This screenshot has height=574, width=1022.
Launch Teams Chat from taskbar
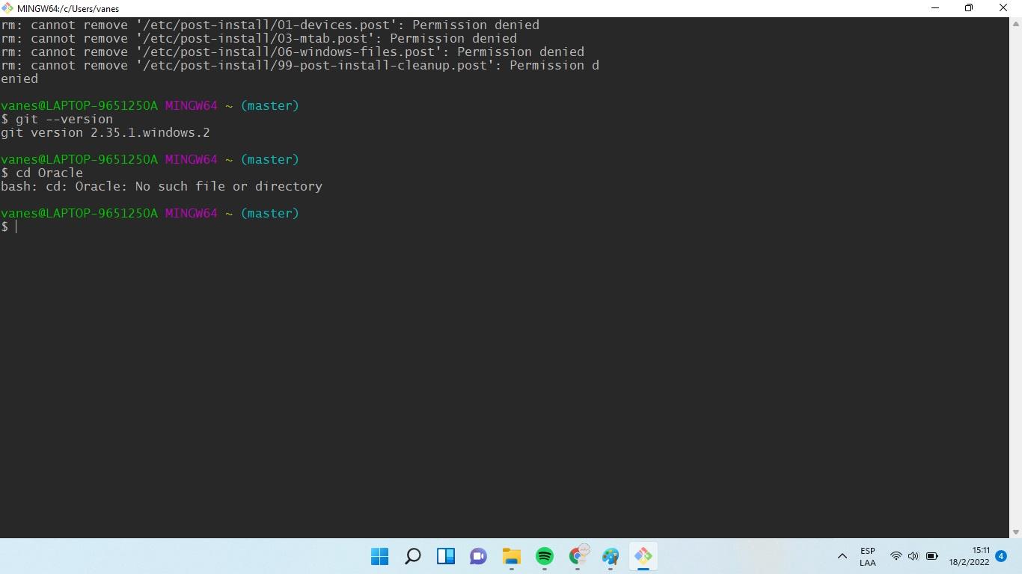(479, 556)
